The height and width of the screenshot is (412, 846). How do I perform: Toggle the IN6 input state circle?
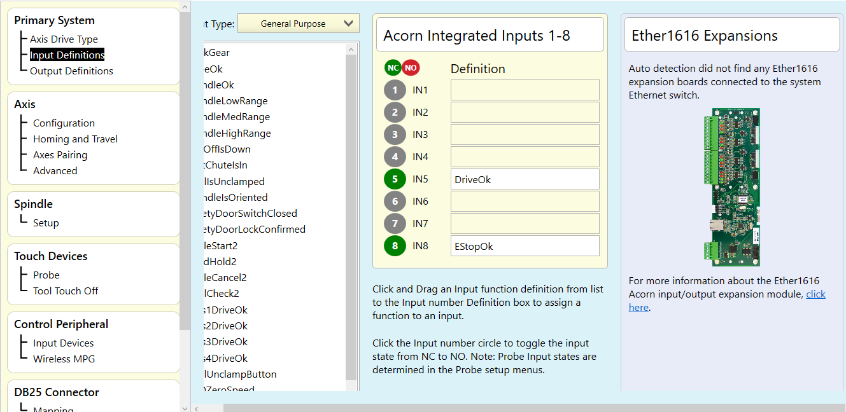point(395,202)
